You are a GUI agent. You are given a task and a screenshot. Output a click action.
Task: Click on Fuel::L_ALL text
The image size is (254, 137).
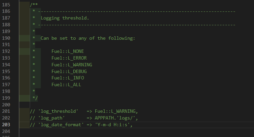[x=66, y=84]
